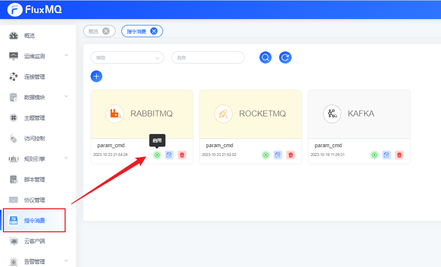Enable the ROCKETMQ param_cmd consumer
Screen dimensions: 441x267
click(266, 155)
